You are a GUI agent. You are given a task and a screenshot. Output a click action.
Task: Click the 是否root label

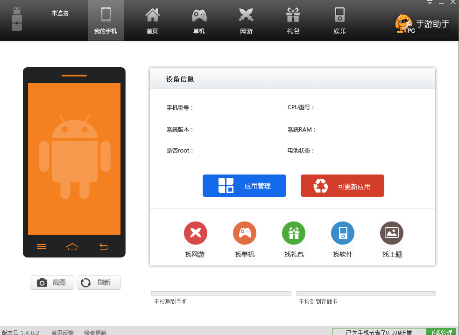point(180,151)
